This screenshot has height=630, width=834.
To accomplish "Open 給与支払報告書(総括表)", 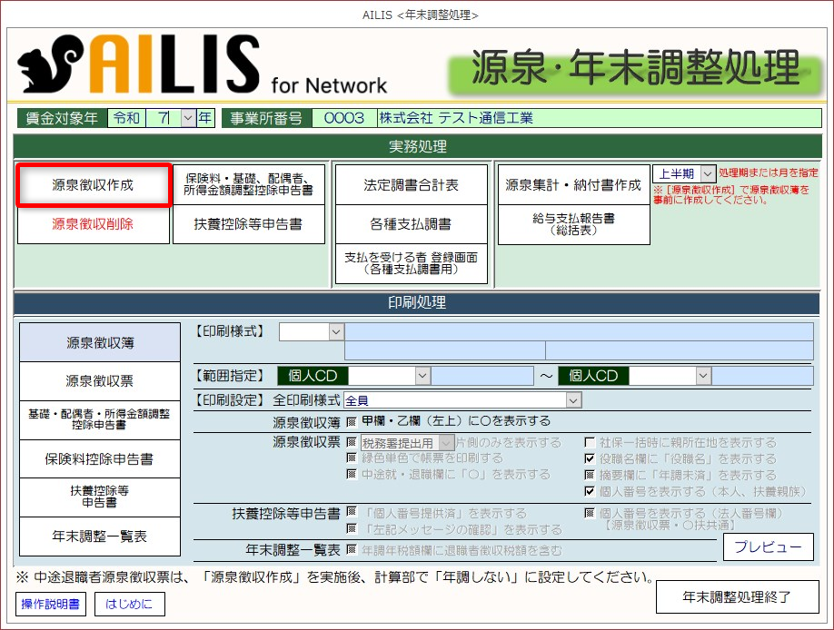I will (x=573, y=224).
